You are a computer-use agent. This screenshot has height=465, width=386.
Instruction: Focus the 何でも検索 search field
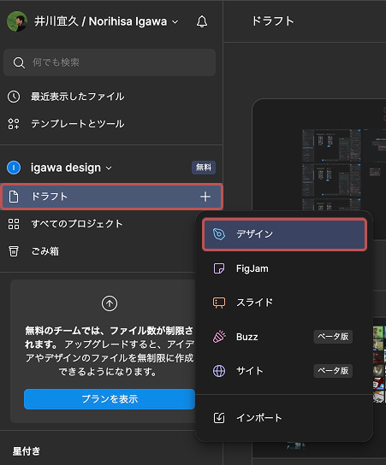(x=110, y=62)
